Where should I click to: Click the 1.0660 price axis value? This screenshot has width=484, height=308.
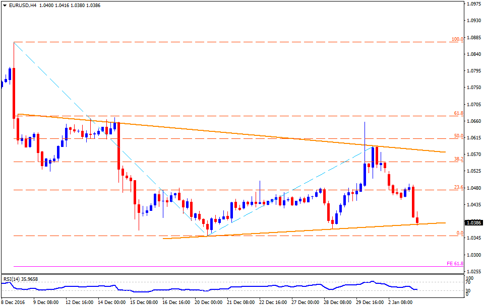pyautogui.click(x=474, y=121)
